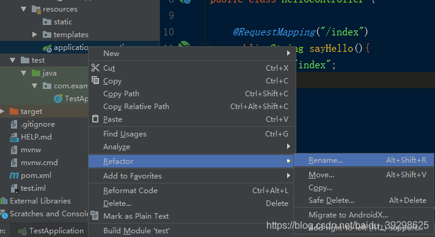The image size is (435, 237).
Task: Click the Cut scissors icon
Action: point(95,68)
